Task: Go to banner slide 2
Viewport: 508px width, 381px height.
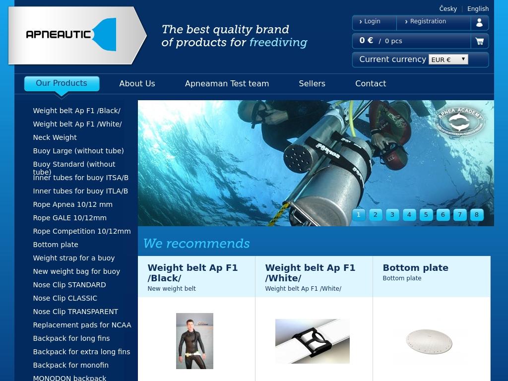Action: (375, 215)
